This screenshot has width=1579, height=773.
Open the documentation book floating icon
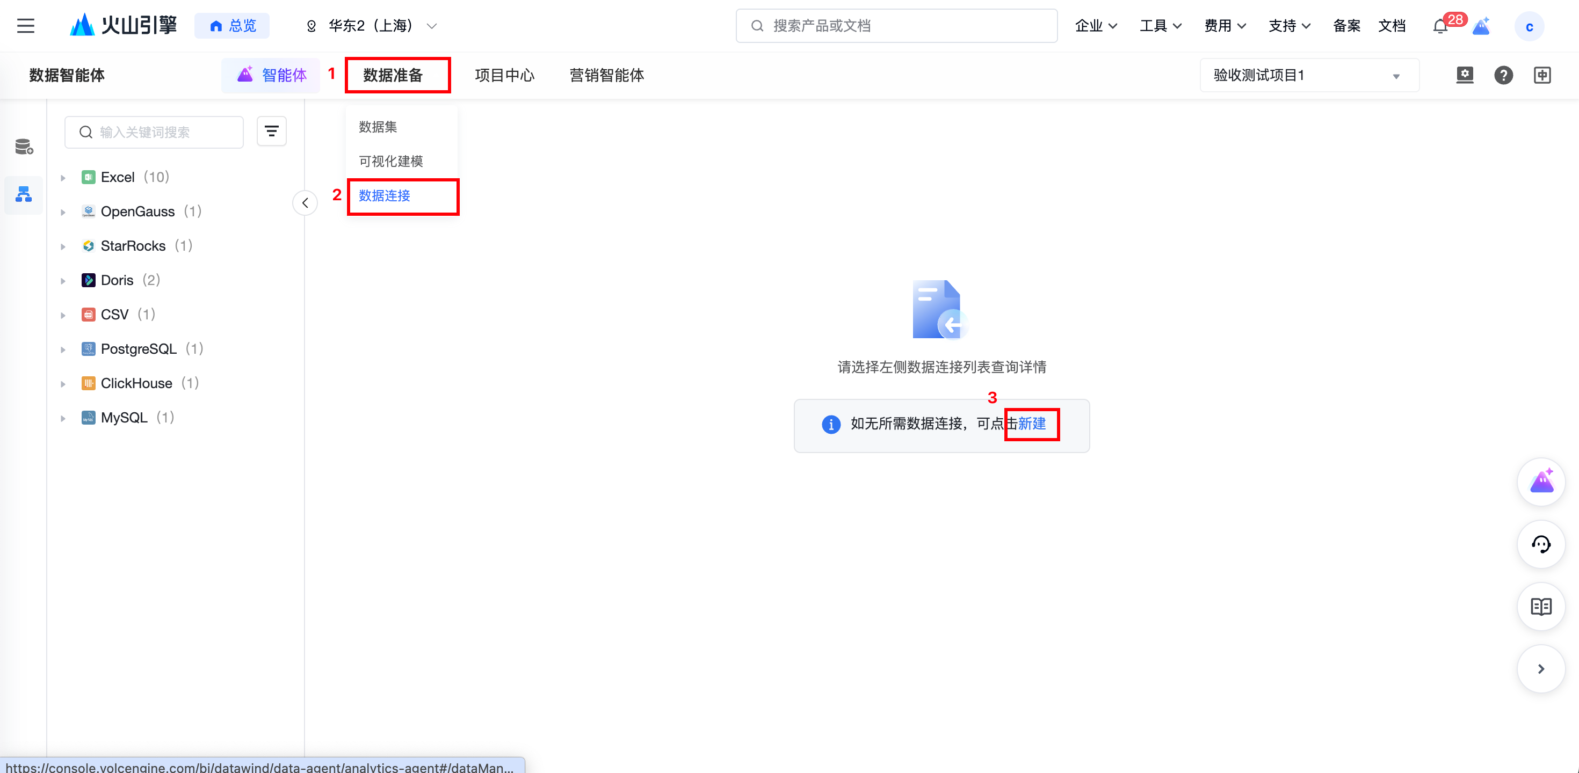[x=1540, y=607]
